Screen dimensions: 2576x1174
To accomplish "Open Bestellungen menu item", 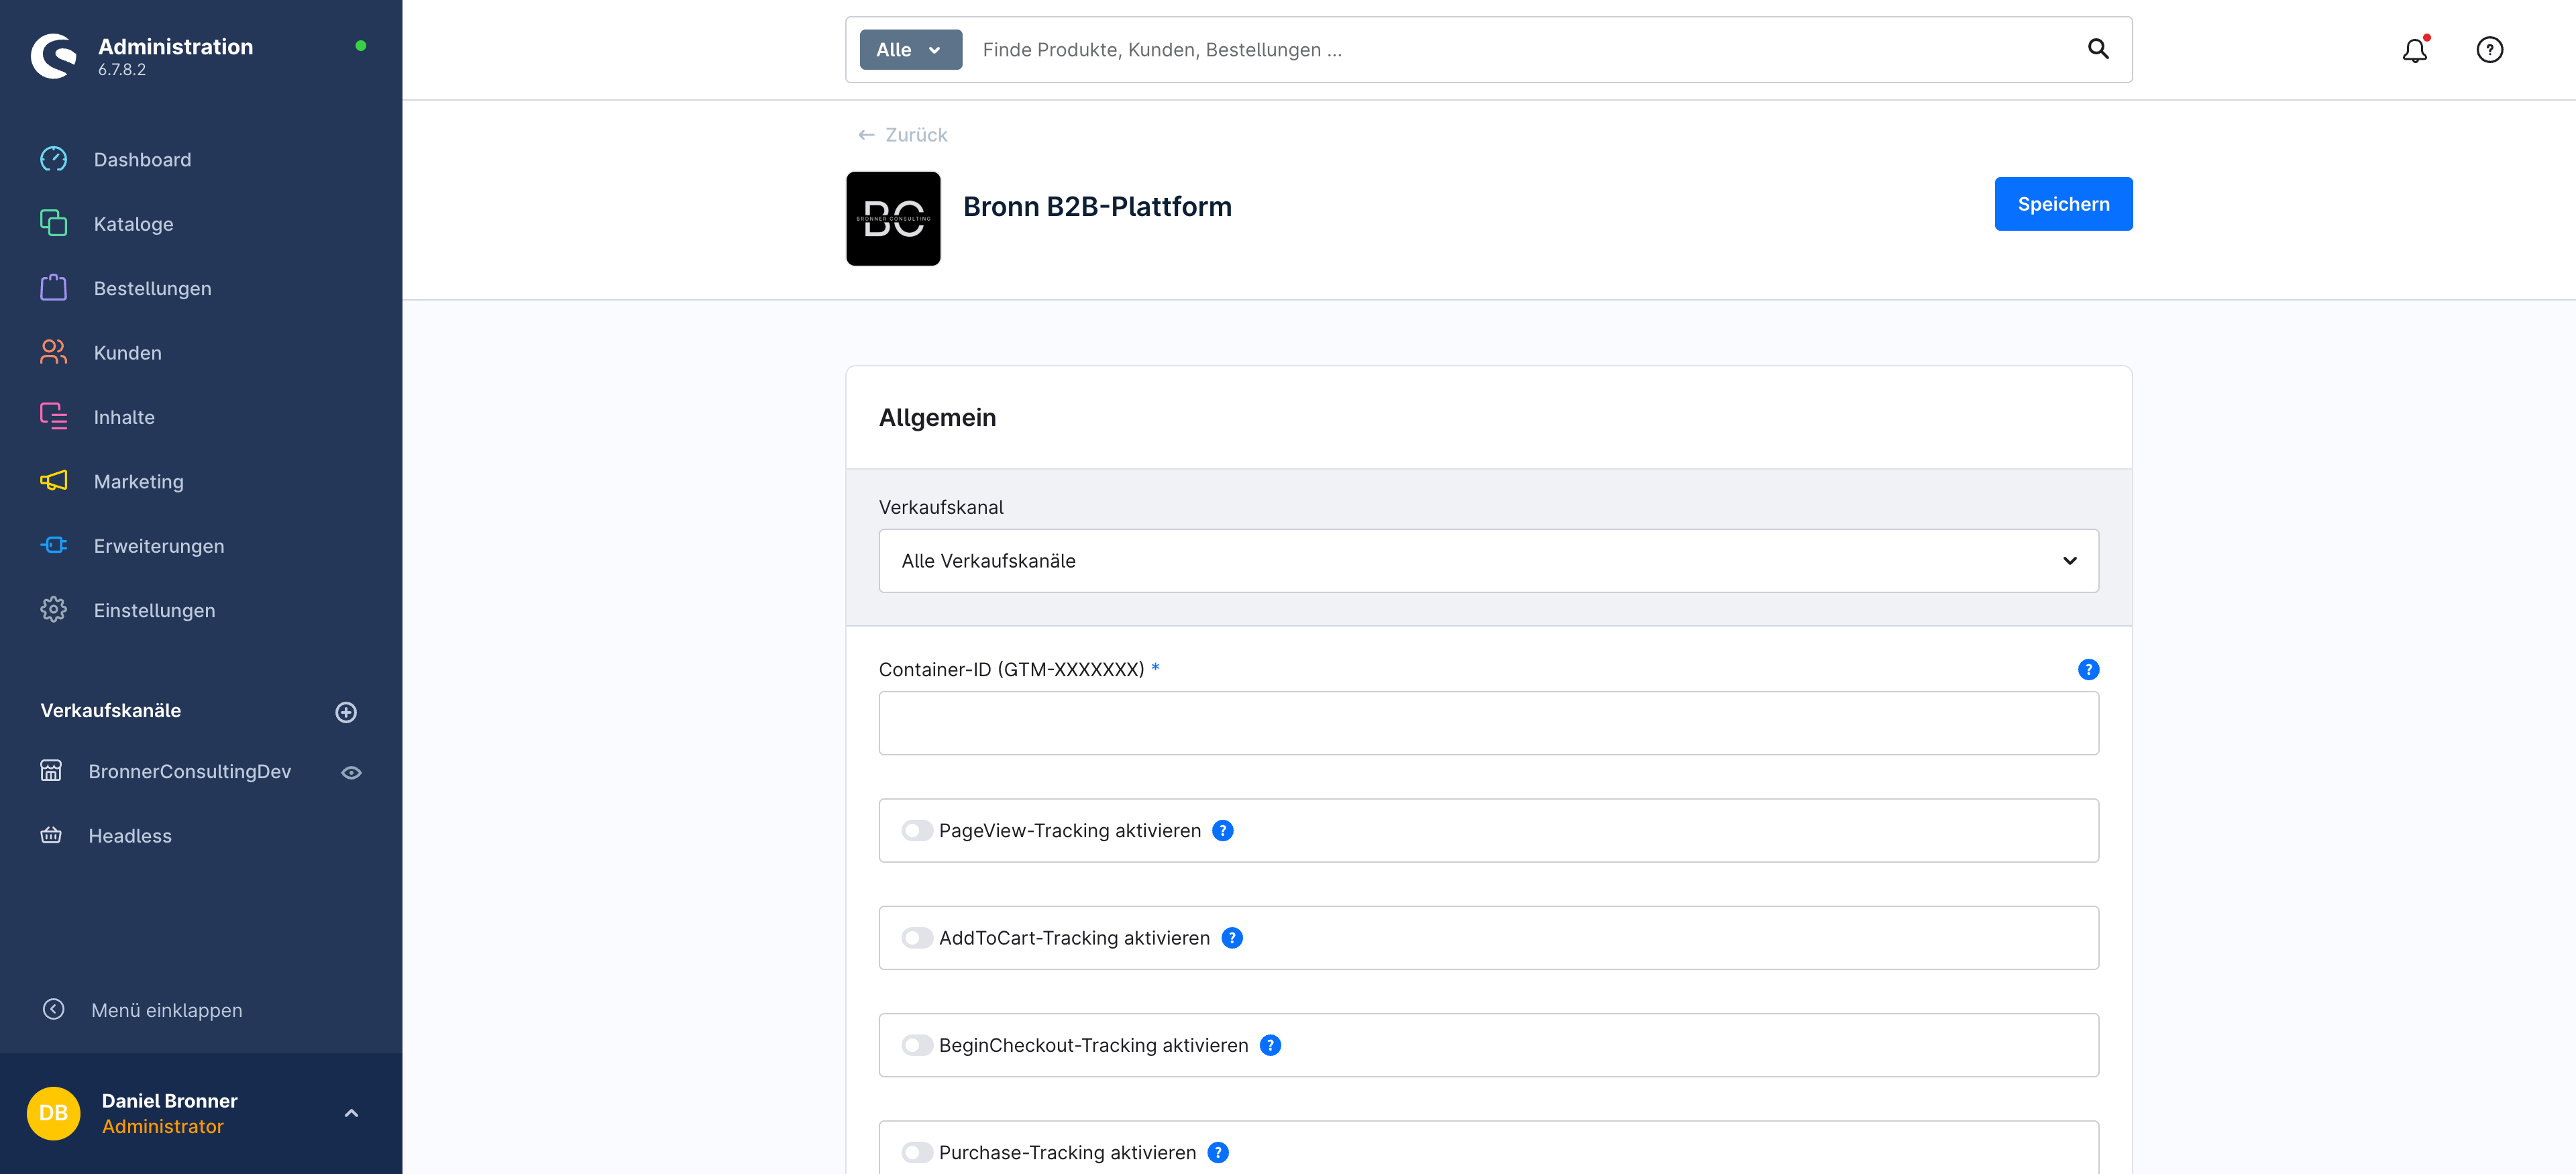I will 153,289.
